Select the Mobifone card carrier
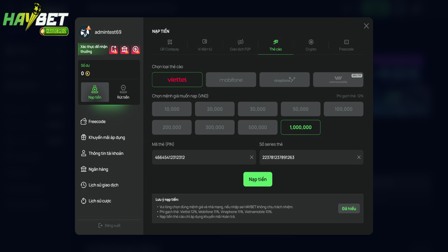The height and width of the screenshot is (252, 448). point(231,80)
